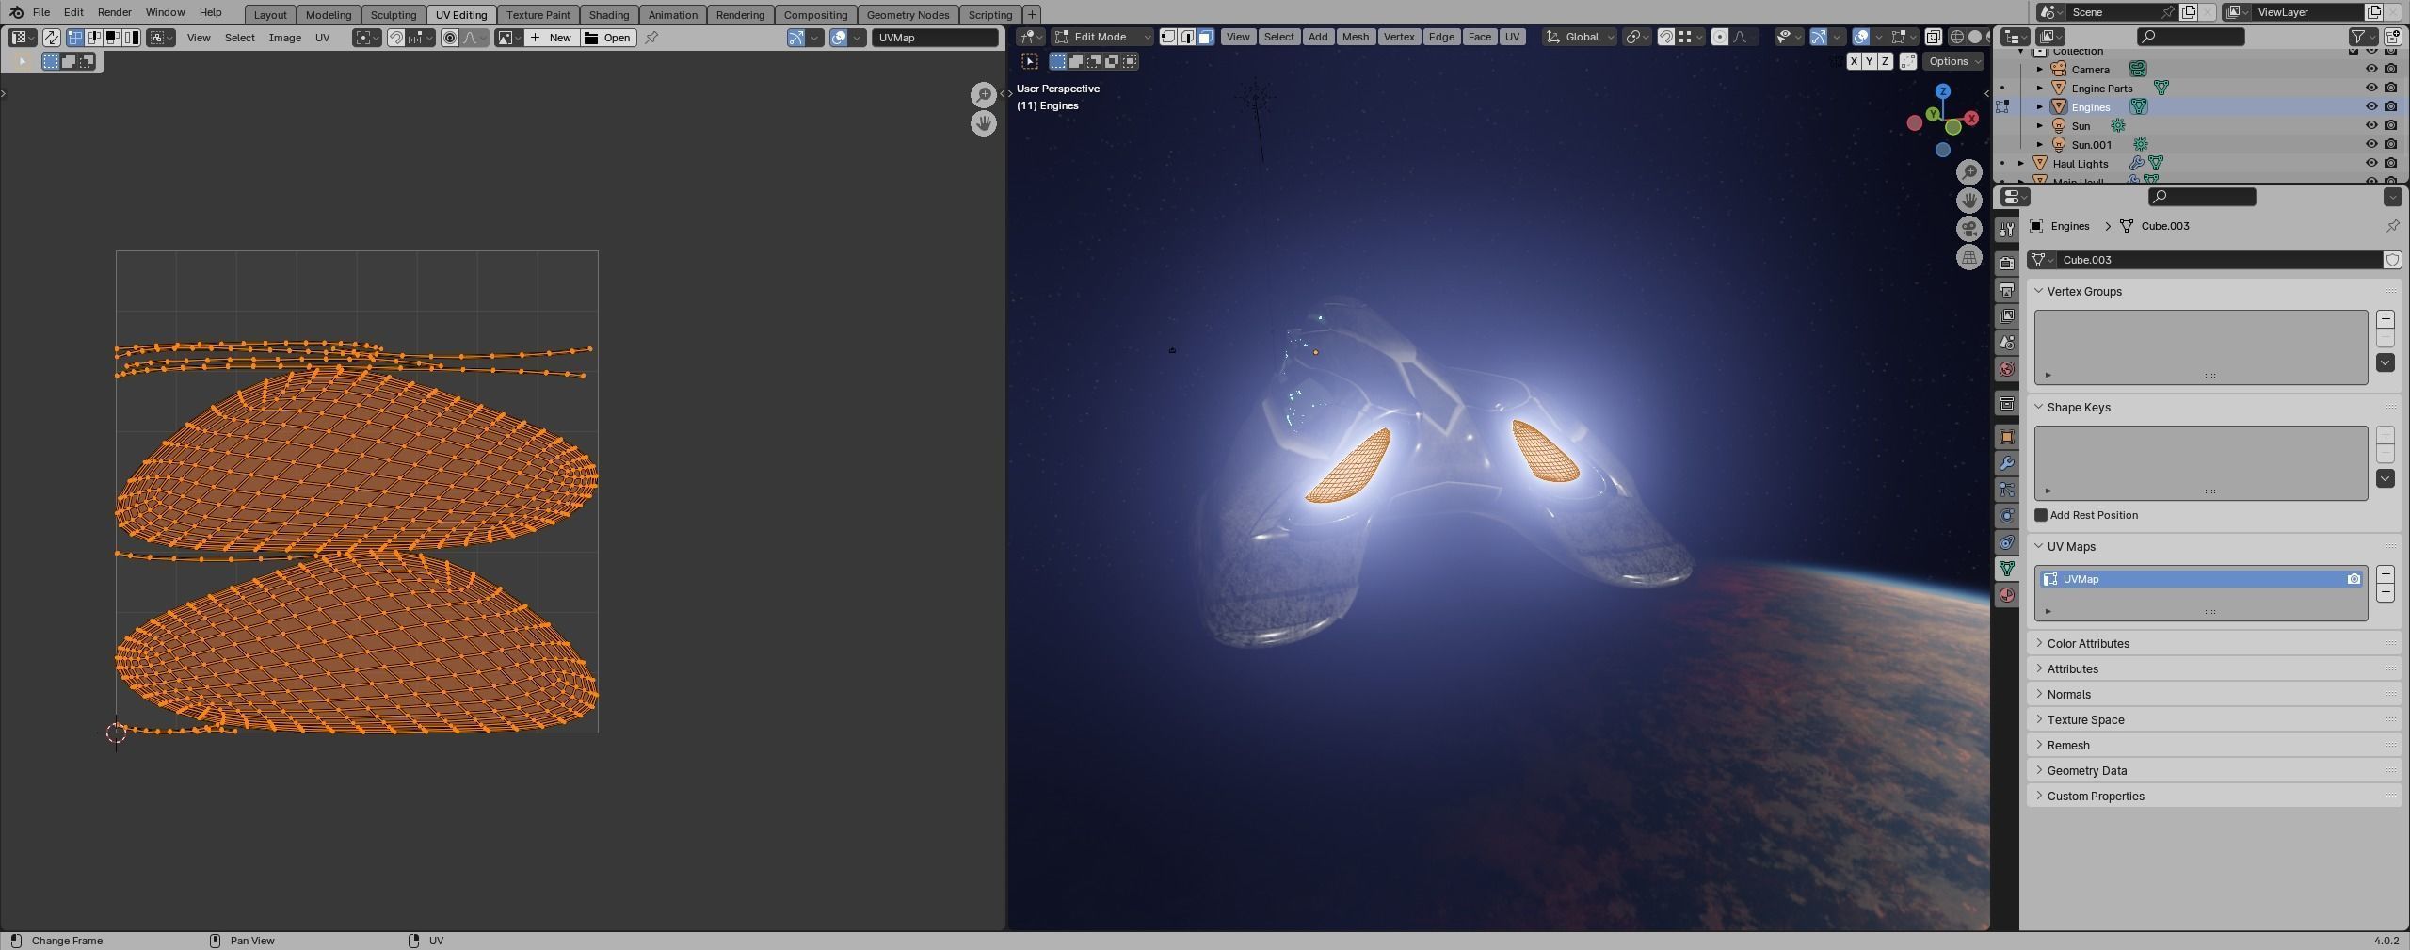The width and height of the screenshot is (2410, 950).
Task: Open the Scene properties tab
Action: point(2007,343)
